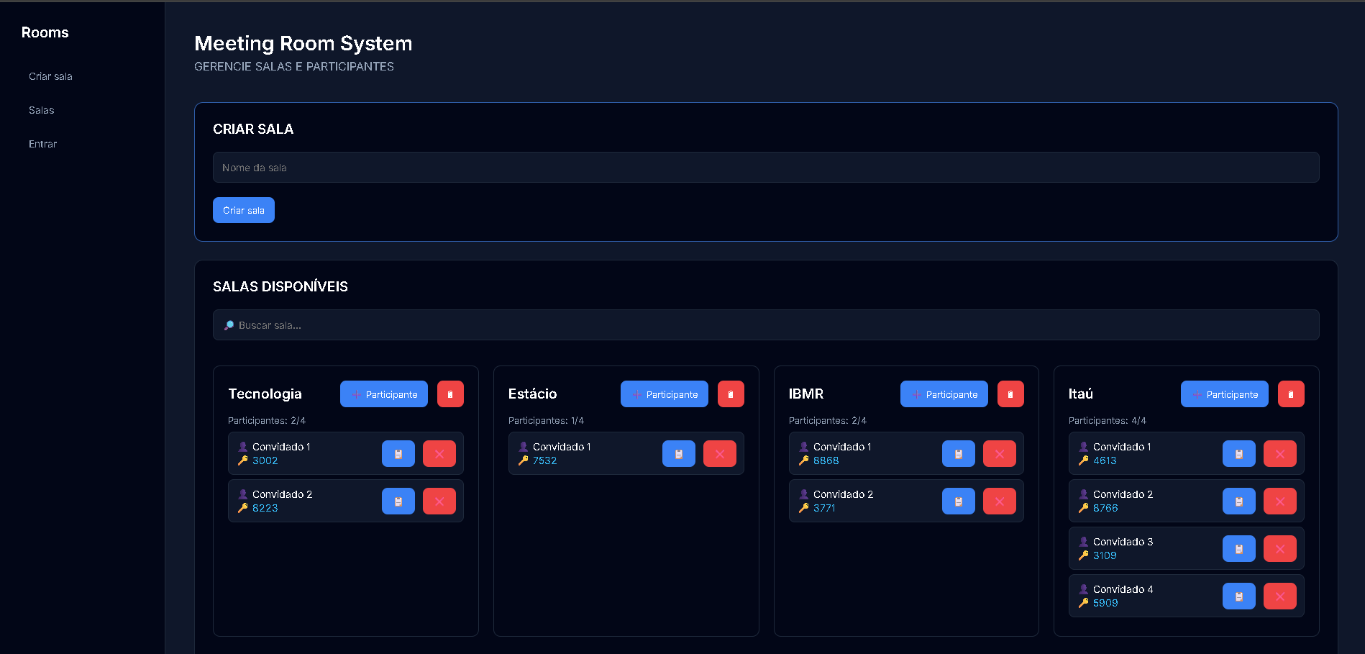Copy Itaú Convidado 3 code 3109
1365x654 pixels.
click(1239, 549)
